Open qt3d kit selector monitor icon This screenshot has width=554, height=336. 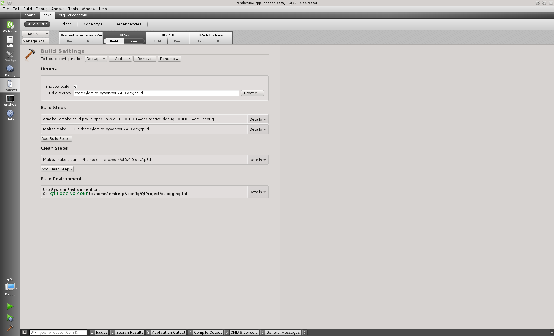click(x=10, y=287)
